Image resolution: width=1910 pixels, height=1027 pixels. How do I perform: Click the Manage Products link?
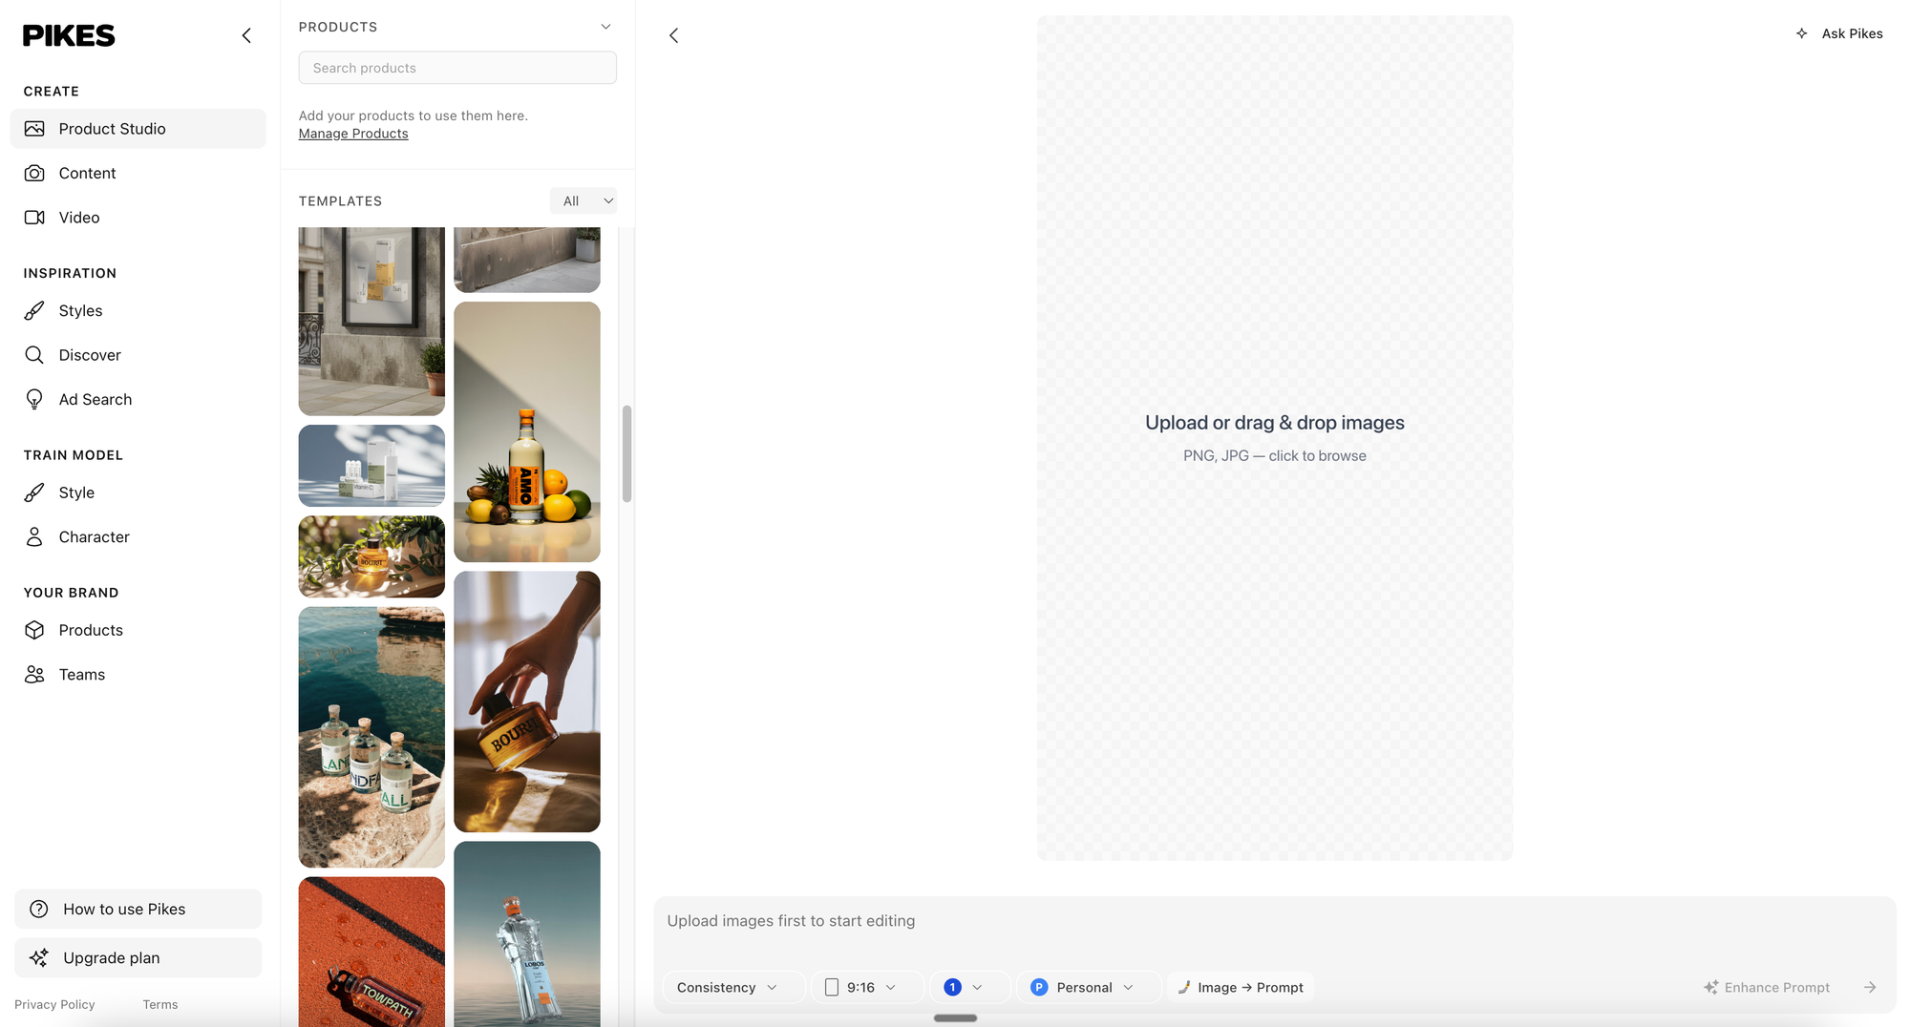[x=352, y=133]
